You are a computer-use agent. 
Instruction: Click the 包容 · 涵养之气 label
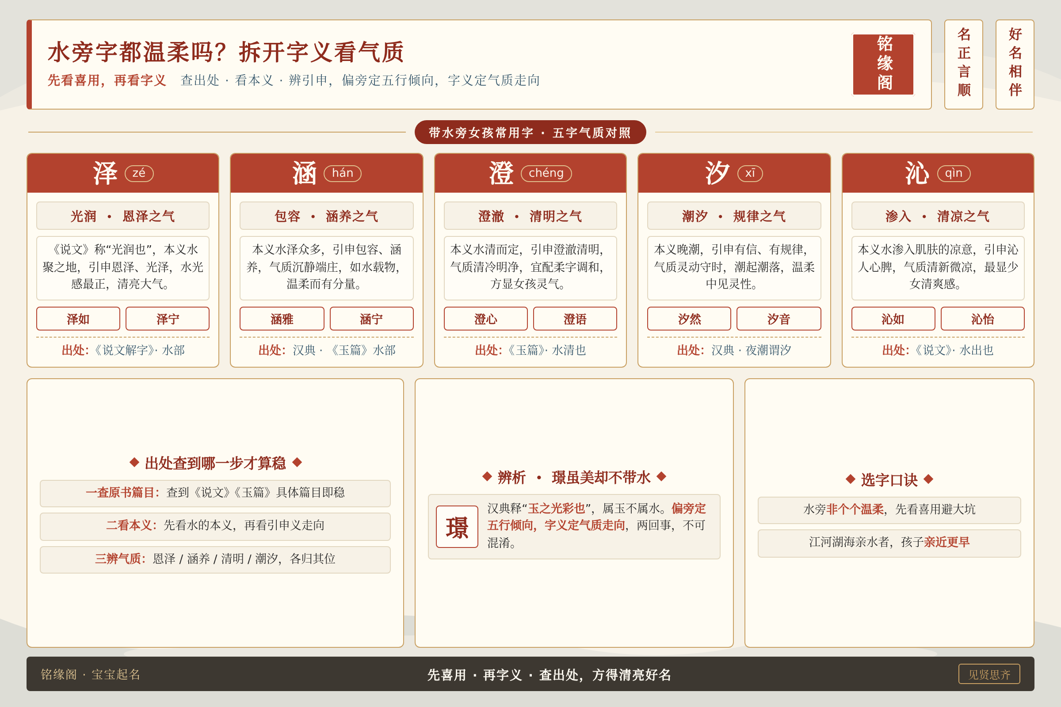pos(327,216)
